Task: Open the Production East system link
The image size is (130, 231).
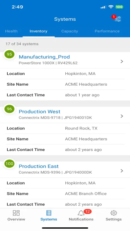Action: pyautogui.click(x=39, y=166)
